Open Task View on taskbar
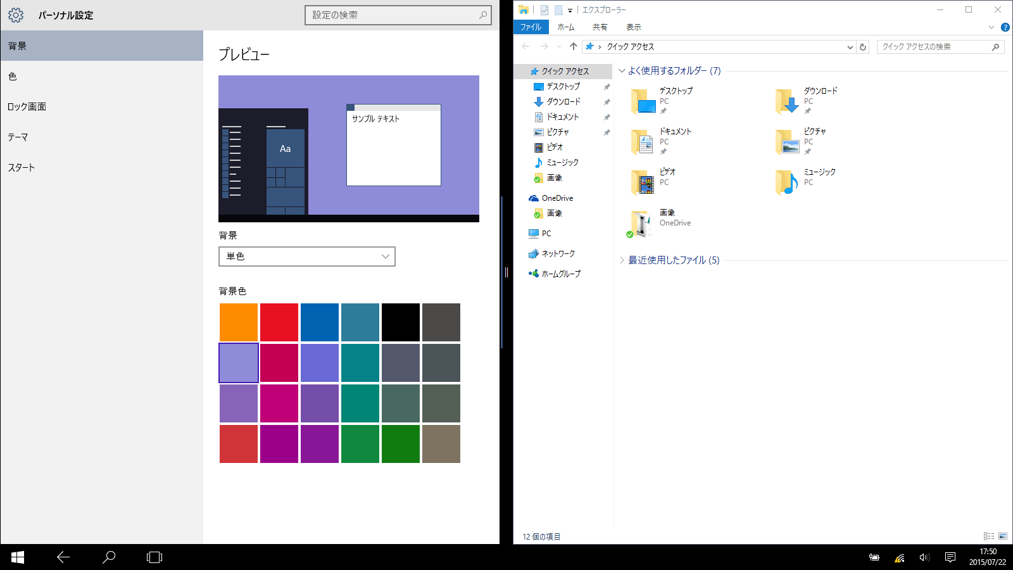The height and width of the screenshot is (570, 1013). pyautogui.click(x=154, y=557)
